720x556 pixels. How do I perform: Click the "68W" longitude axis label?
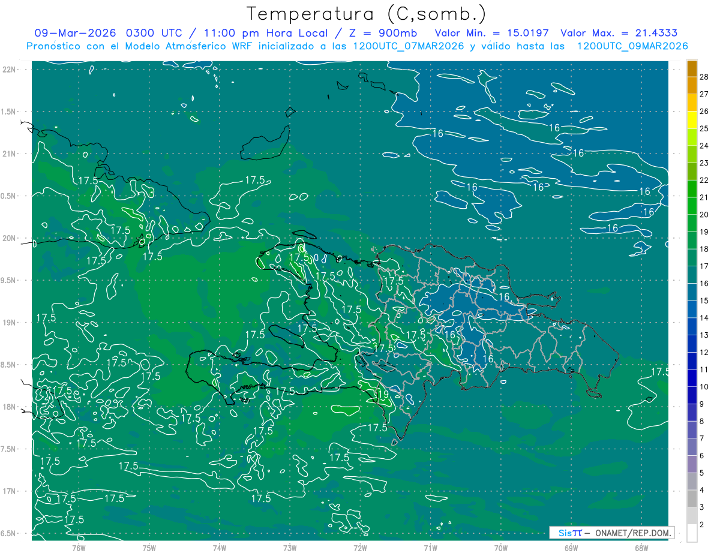click(x=641, y=548)
